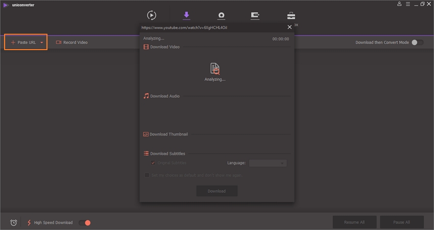Open the Toolbox briefcase icon
Image resolution: width=434 pixels, height=230 pixels.
(x=291, y=15)
